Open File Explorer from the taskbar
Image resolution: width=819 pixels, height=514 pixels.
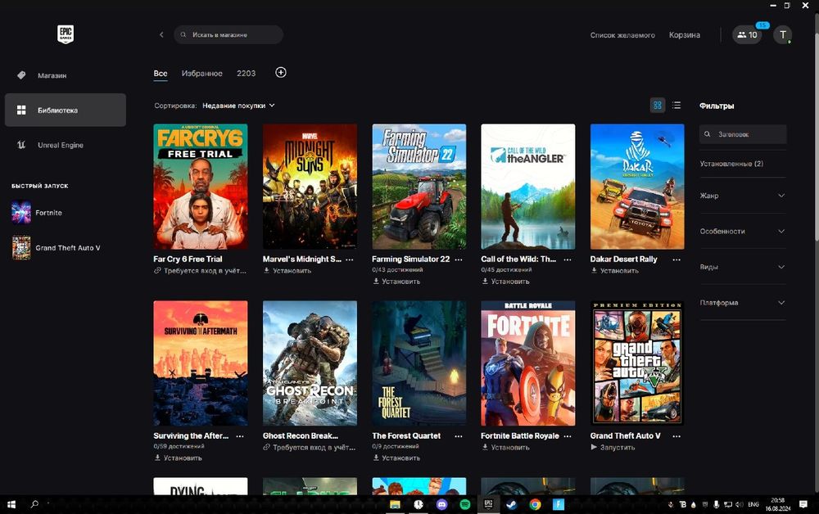(395, 505)
